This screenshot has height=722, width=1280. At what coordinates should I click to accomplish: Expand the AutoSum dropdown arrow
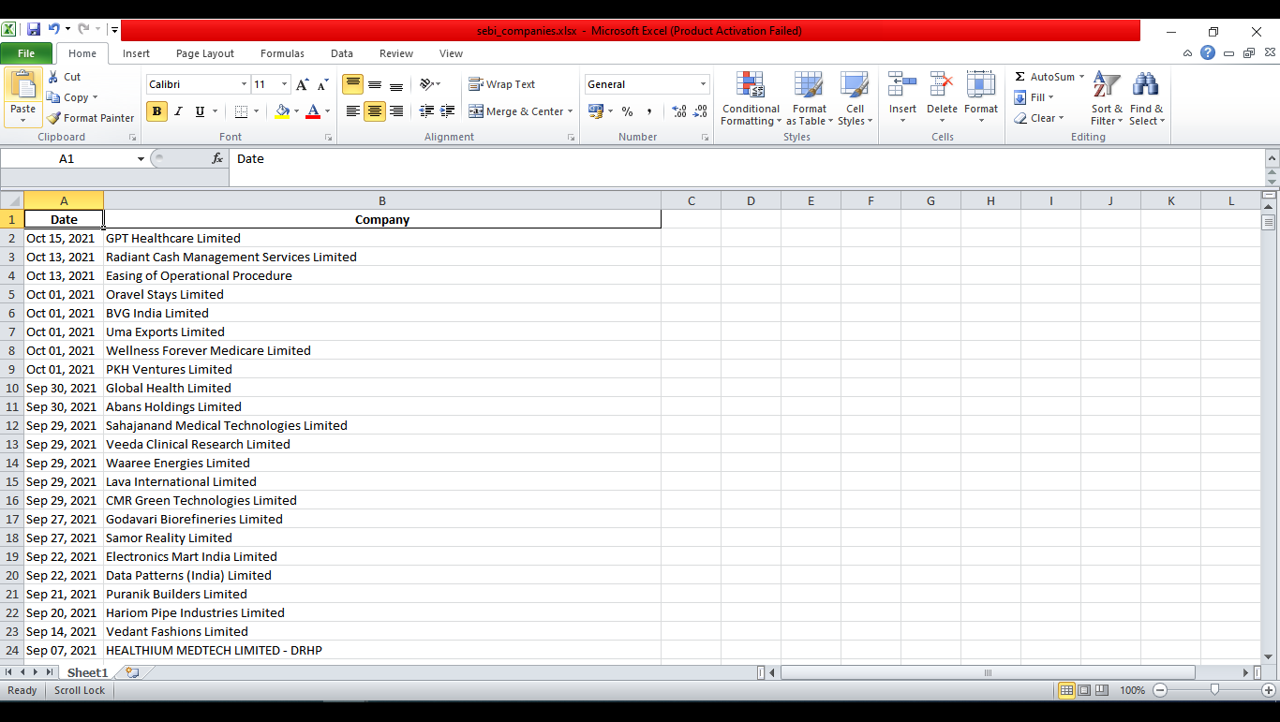tap(1081, 77)
